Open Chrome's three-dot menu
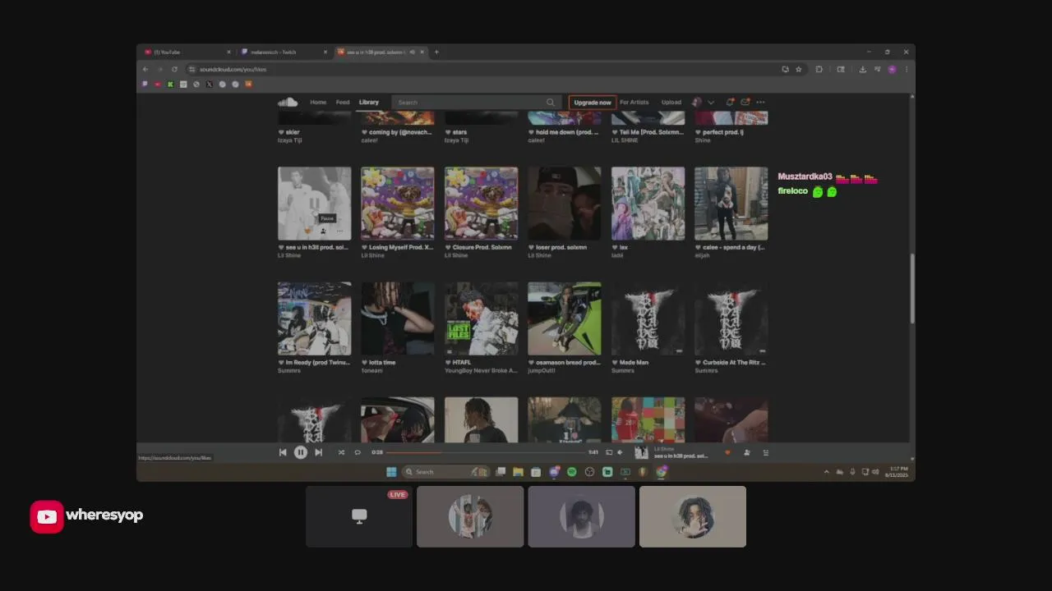This screenshot has width=1052, height=591. click(x=906, y=69)
